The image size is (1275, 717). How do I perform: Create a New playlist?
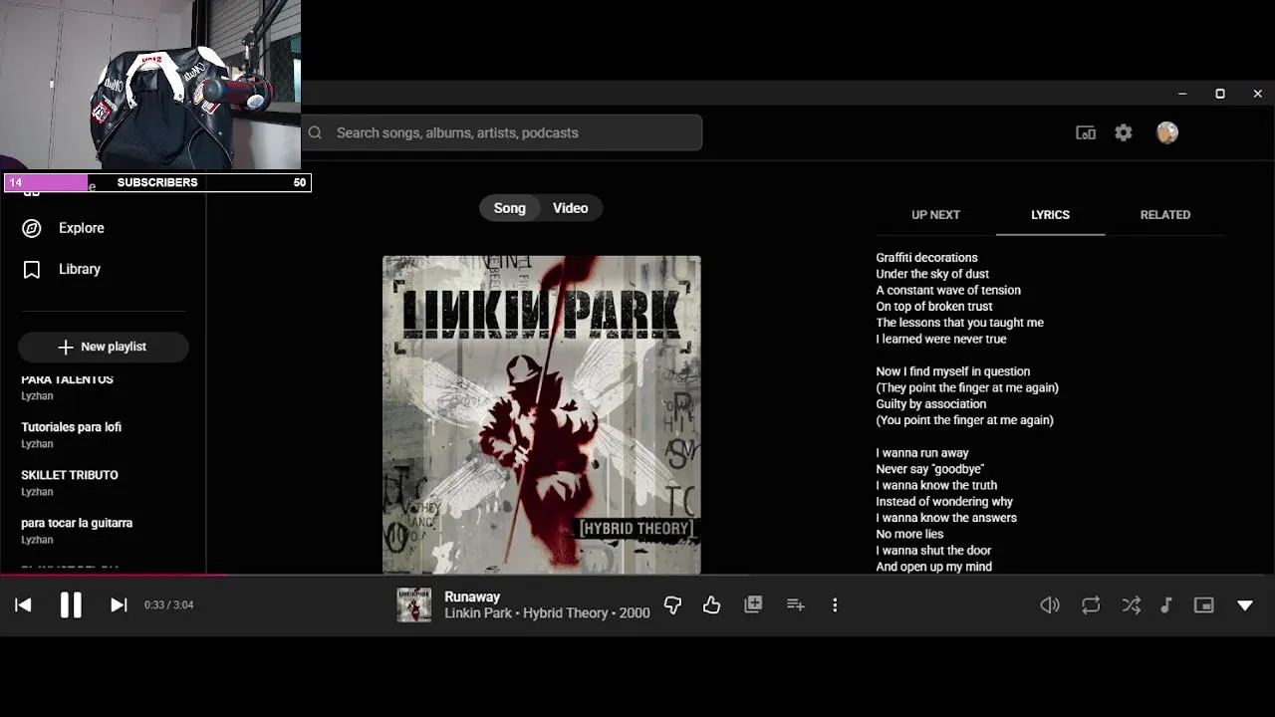coord(103,347)
